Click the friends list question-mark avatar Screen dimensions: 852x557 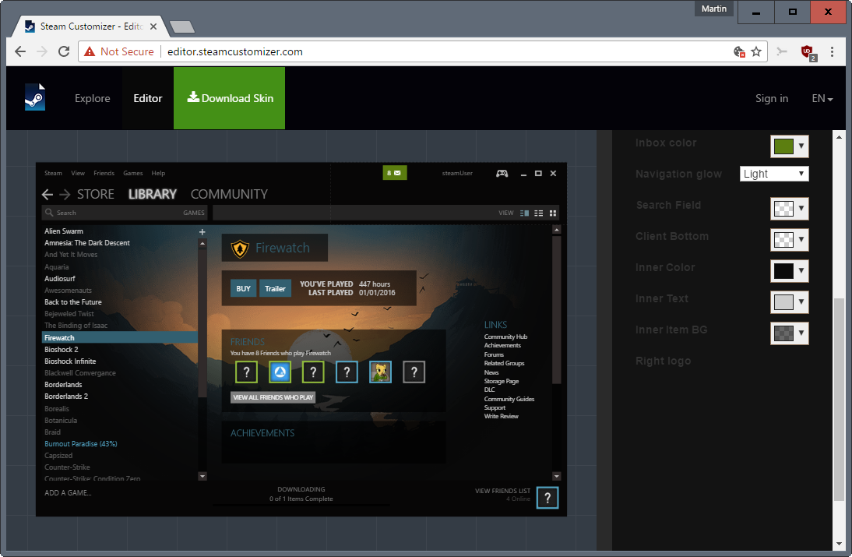(x=547, y=498)
